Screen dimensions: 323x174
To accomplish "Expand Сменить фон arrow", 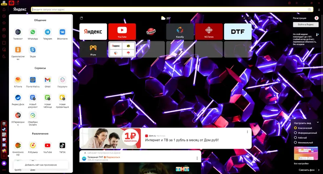I will (319, 170).
